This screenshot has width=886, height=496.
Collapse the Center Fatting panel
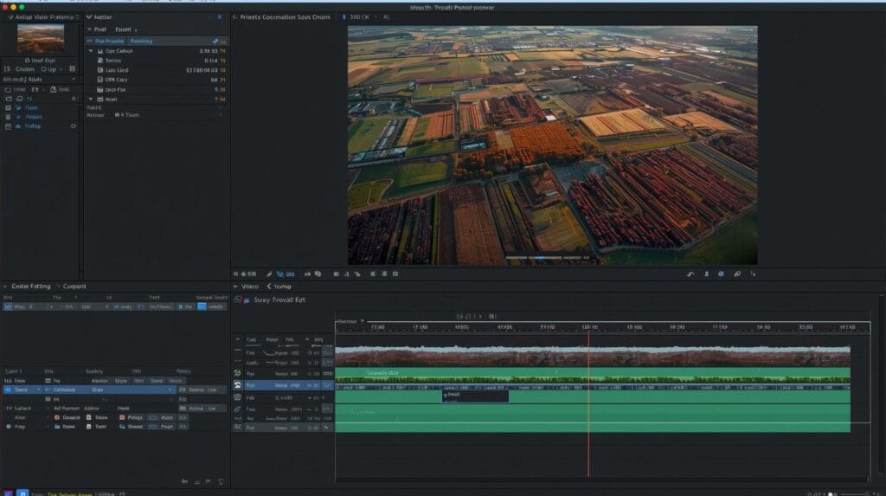pyautogui.click(x=7, y=287)
